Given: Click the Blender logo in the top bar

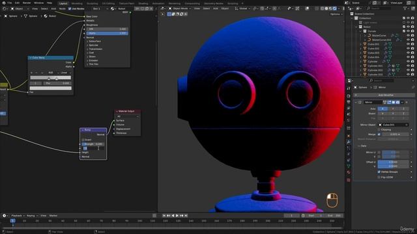Looking at the screenshot, I should click(4, 3).
